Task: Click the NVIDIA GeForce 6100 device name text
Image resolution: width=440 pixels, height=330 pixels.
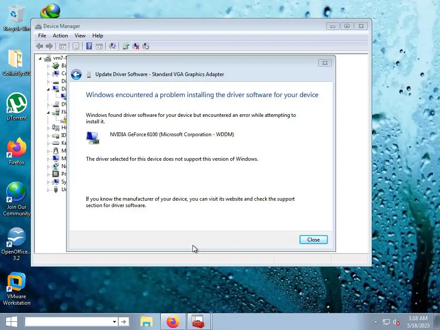Action: 172,134
